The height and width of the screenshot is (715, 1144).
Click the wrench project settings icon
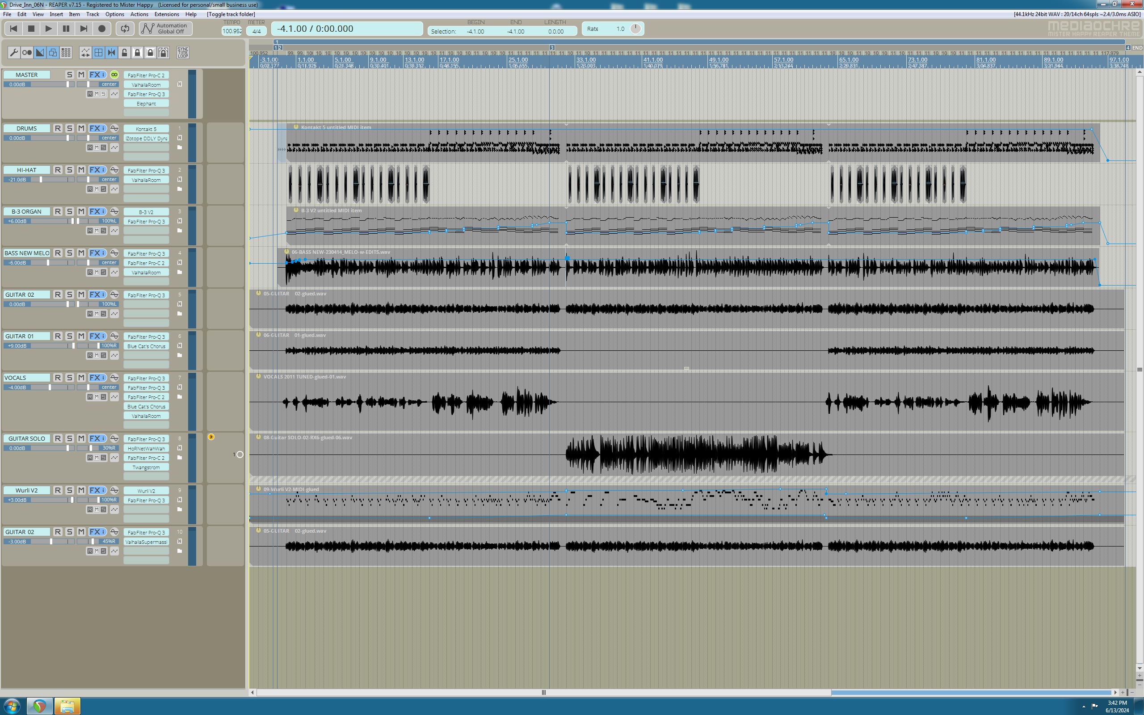tap(14, 52)
